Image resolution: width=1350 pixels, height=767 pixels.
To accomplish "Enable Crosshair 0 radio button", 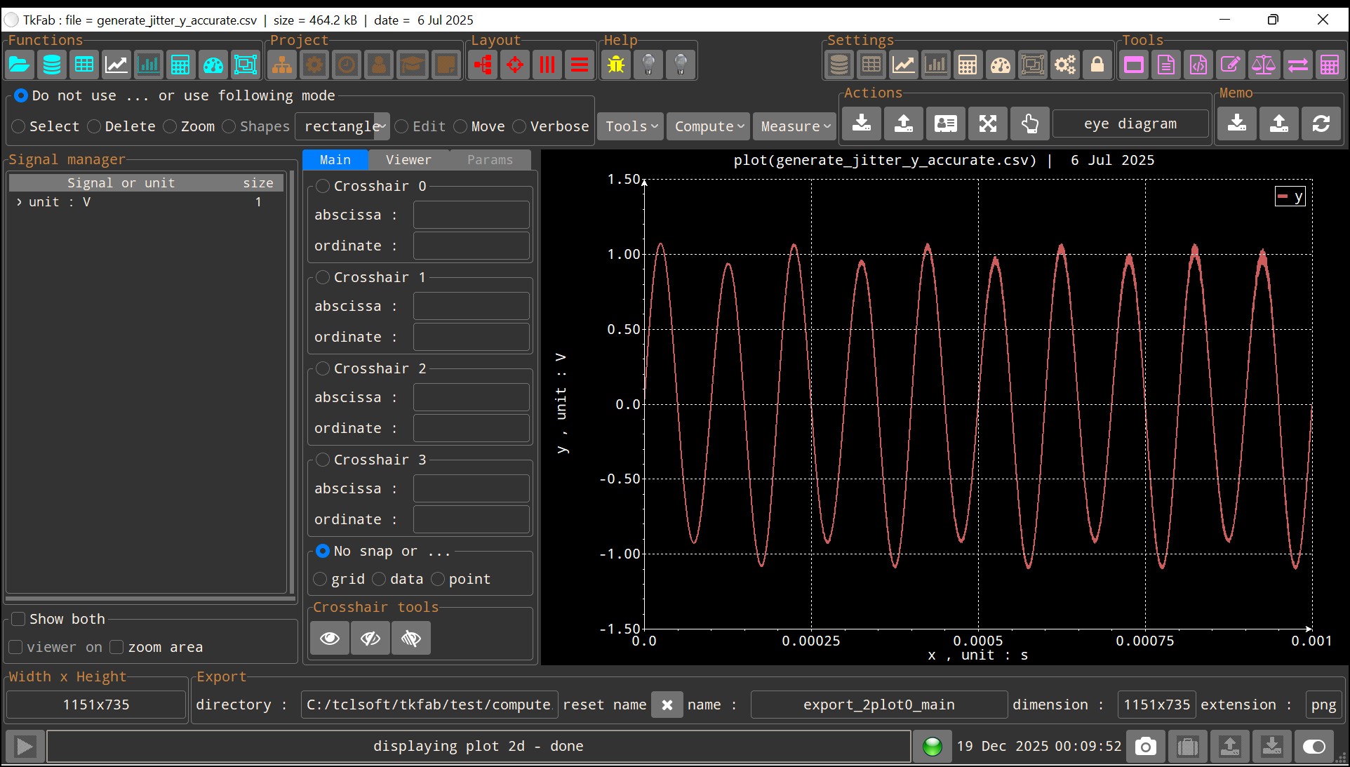I will pos(323,186).
